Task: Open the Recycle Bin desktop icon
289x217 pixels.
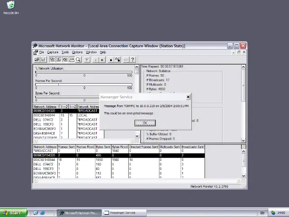Action: [x=11, y=8]
